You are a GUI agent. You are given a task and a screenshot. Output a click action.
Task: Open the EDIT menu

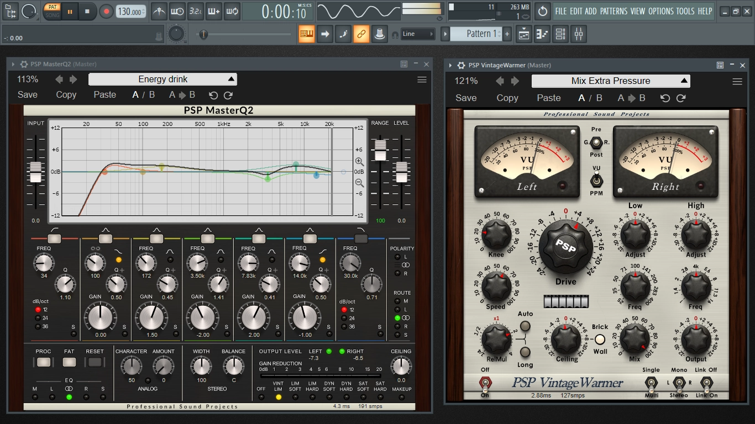tap(576, 11)
